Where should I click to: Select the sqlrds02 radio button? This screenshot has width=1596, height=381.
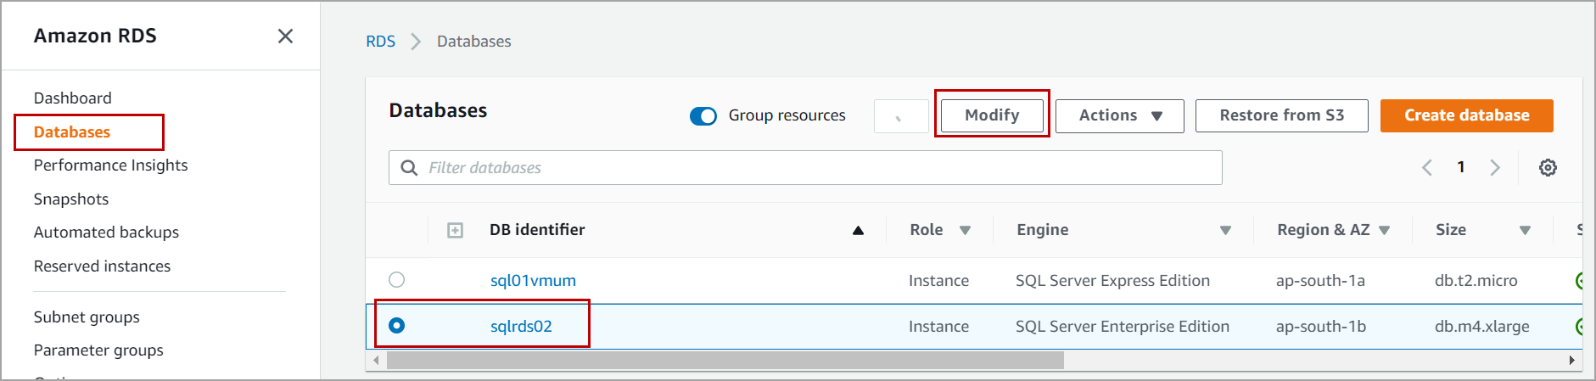396,326
